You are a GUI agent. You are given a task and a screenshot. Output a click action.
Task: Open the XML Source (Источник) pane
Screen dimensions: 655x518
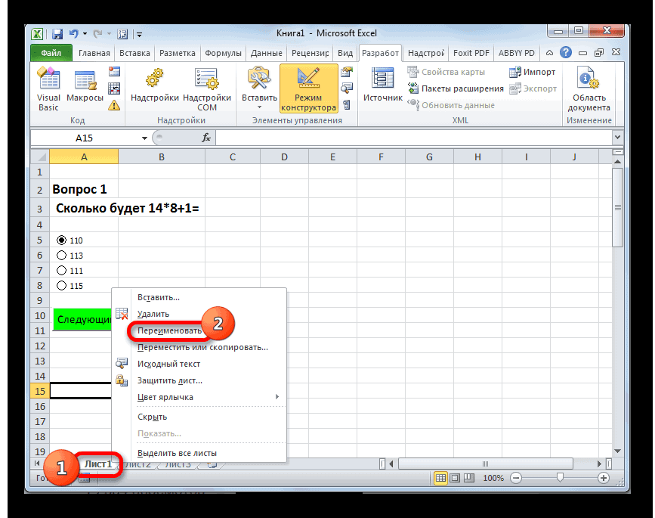382,85
